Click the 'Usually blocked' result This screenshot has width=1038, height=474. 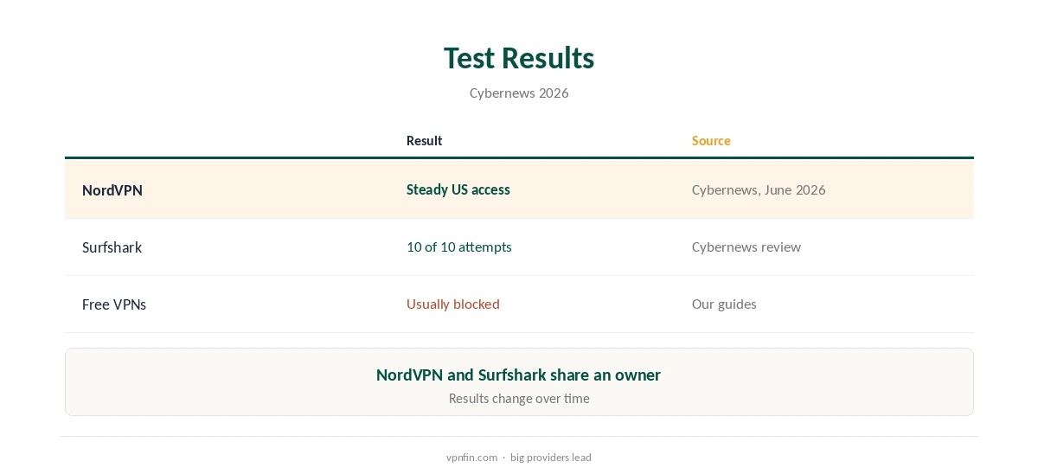(453, 304)
